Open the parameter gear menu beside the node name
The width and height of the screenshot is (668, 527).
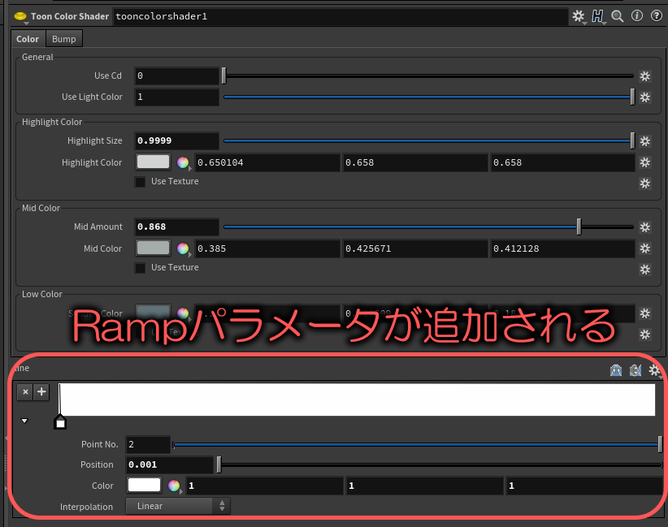[x=579, y=16]
